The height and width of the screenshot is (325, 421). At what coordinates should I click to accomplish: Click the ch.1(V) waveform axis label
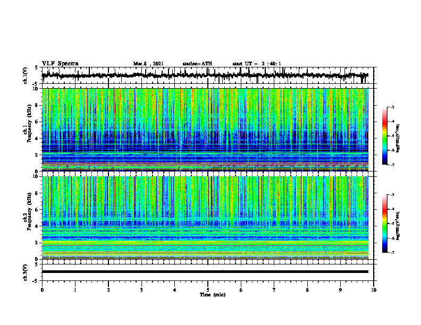pos(26,75)
